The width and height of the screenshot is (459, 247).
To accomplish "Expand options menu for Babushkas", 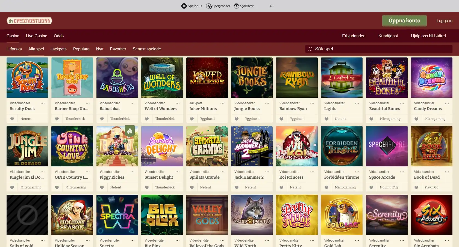I will pyautogui.click(x=133, y=103).
